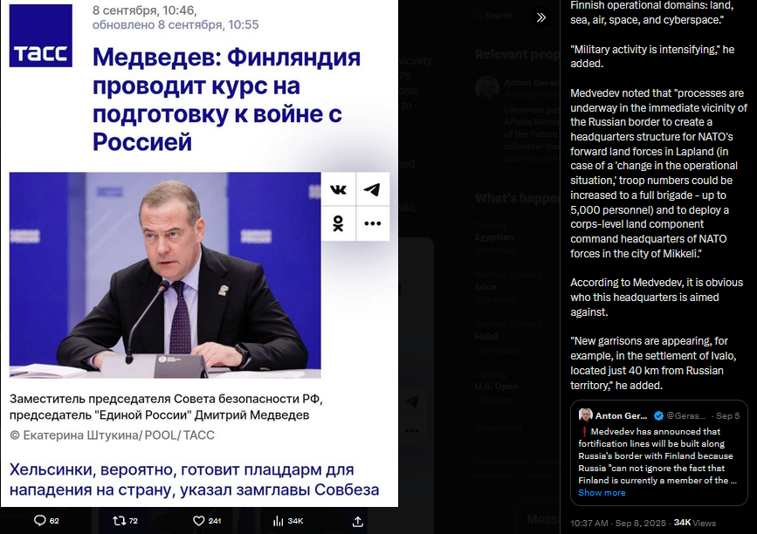Screen dimensions: 757x534
Task: Open the three-dots more sharing options
Action: pyautogui.click(x=372, y=223)
